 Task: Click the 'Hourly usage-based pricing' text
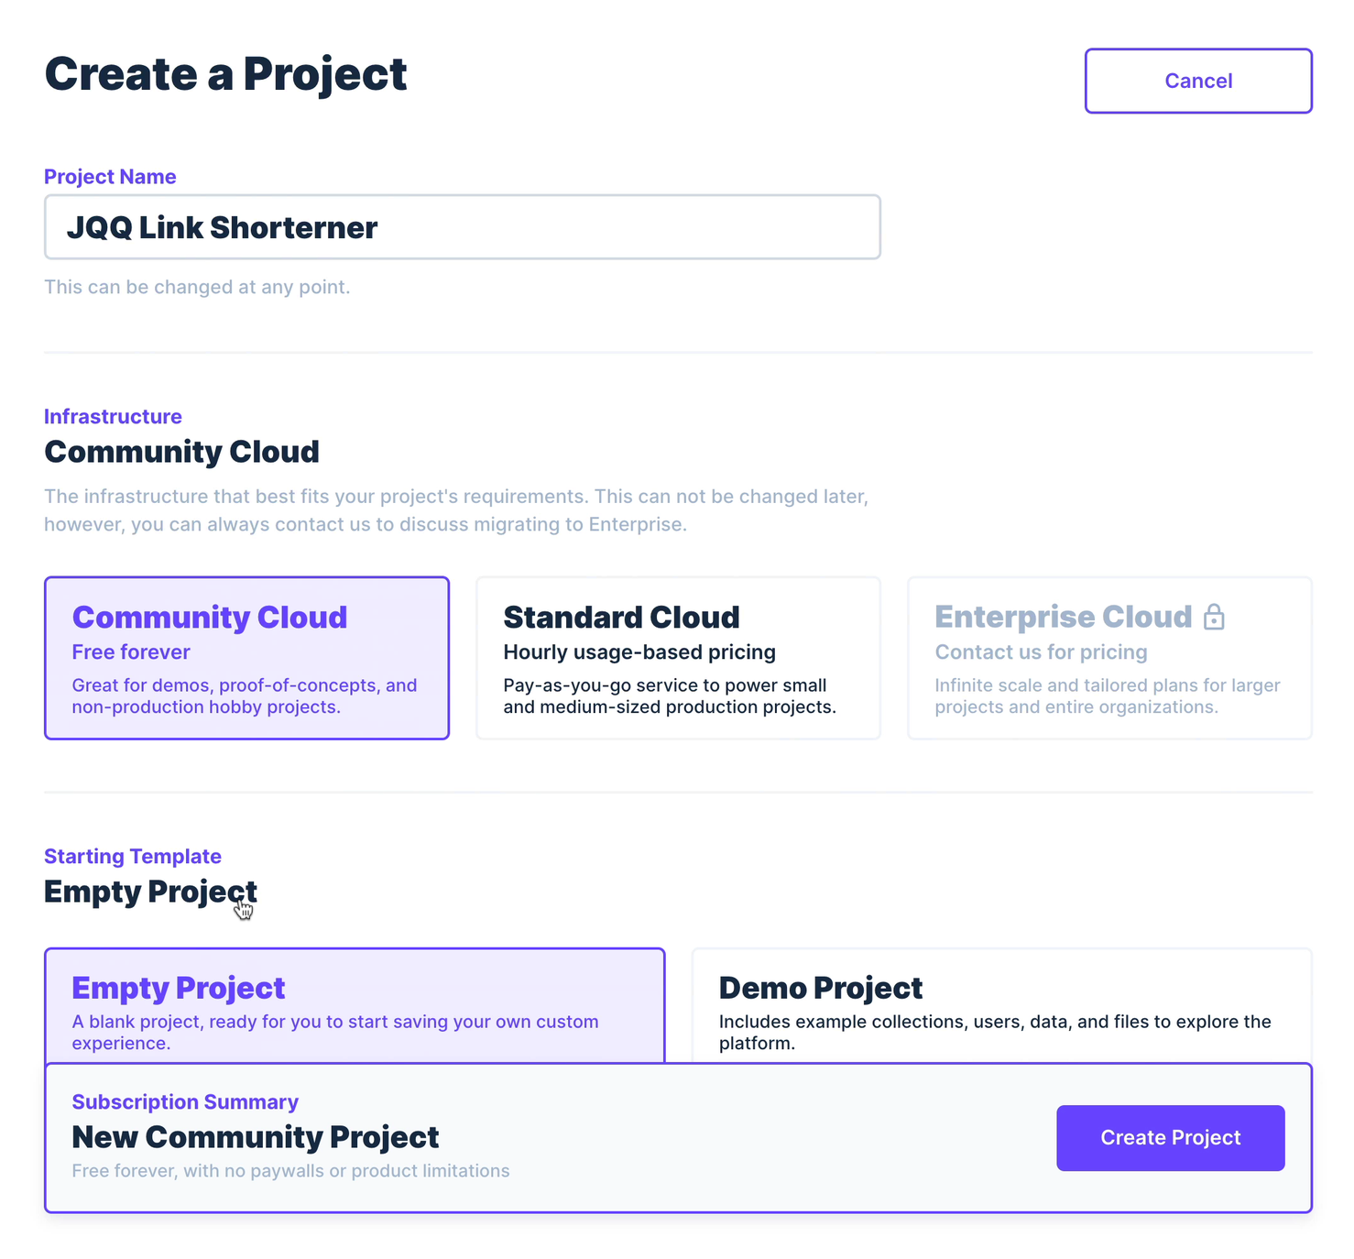[x=639, y=652]
